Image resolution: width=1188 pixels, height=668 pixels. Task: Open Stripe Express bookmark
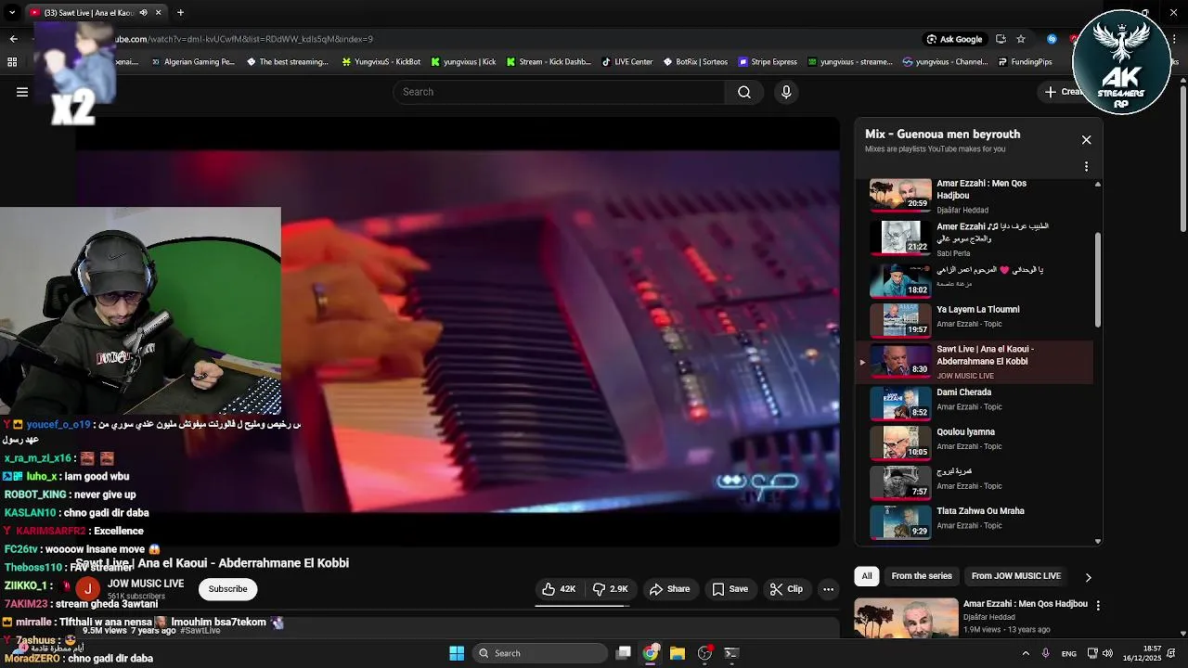[768, 62]
